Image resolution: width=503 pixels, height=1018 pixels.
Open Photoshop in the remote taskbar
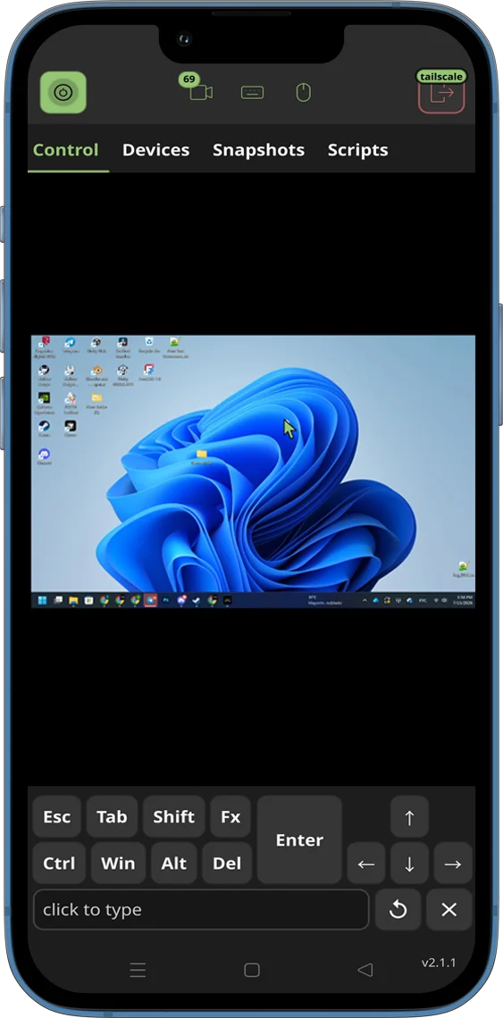[x=165, y=601]
